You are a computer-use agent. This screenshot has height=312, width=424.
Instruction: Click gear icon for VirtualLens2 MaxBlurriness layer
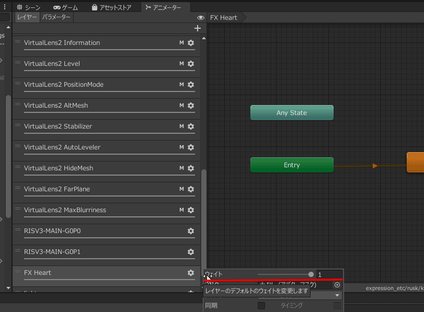pos(191,210)
